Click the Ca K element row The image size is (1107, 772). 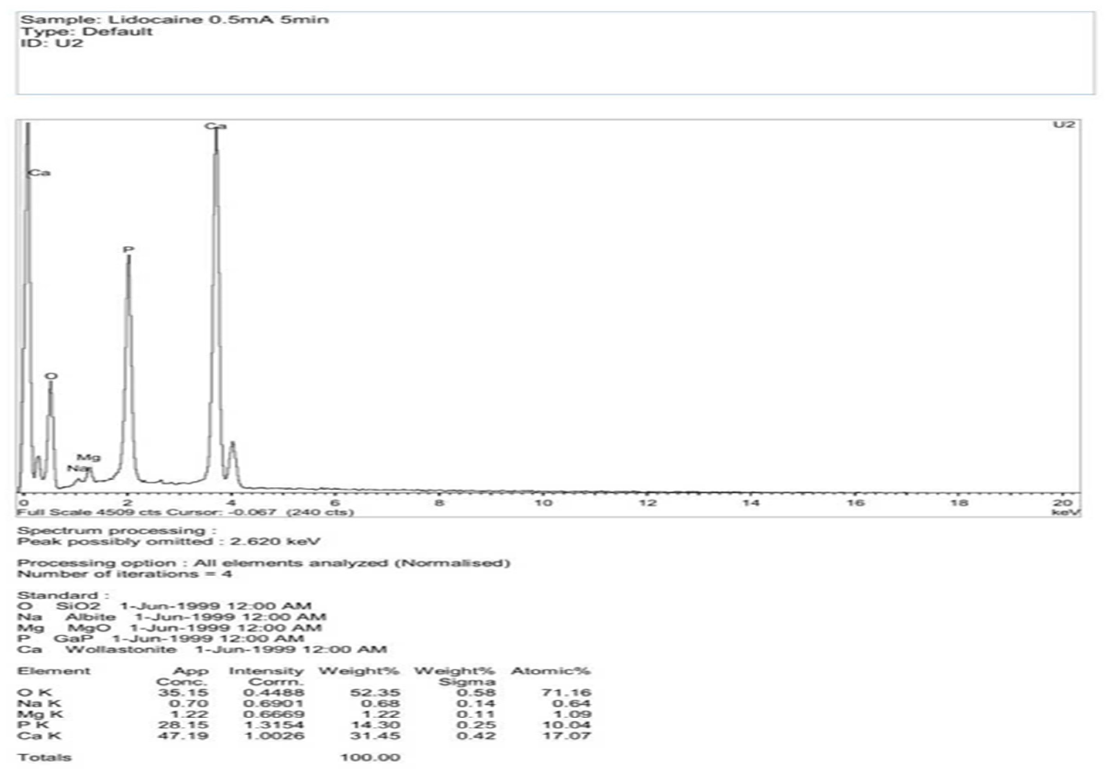tap(39, 736)
